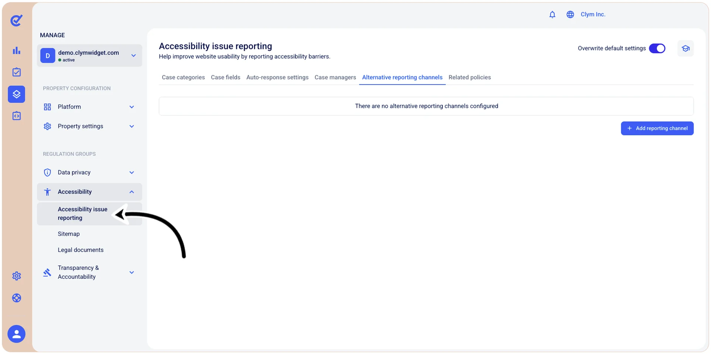The width and height of the screenshot is (711, 354).
Task: Open Clym Inc. account link
Action: pyautogui.click(x=593, y=14)
